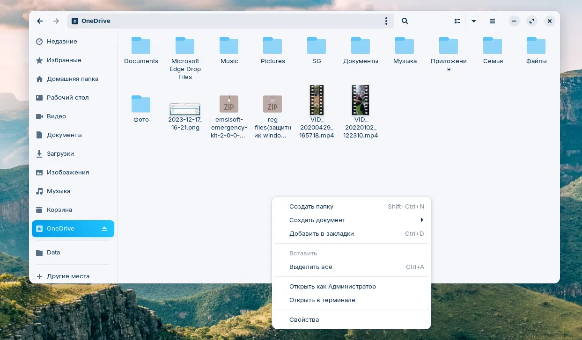Select the Документы folder in file grid
The width and height of the screenshot is (582, 340).
[361, 46]
